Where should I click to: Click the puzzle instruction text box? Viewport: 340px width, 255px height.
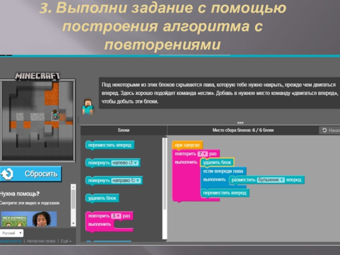pyautogui.click(x=219, y=93)
